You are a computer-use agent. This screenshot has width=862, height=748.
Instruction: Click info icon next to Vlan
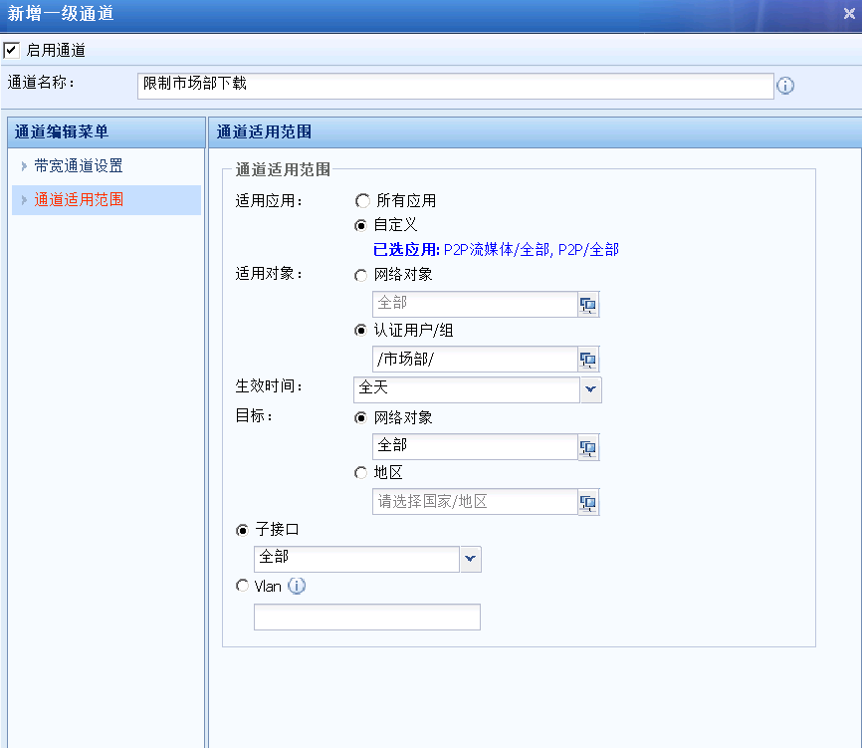297,586
